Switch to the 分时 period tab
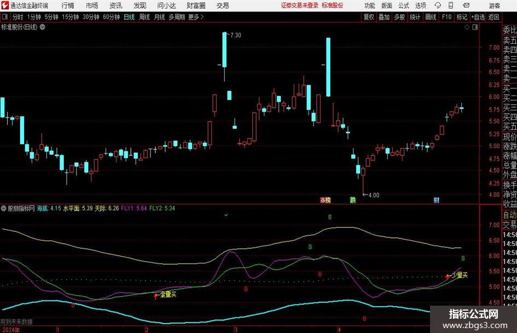 [x=18, y=17]
